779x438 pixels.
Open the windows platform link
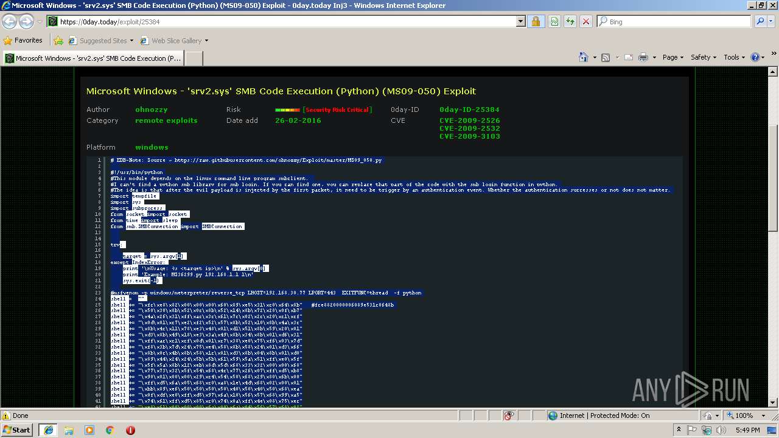pos(152,147)
